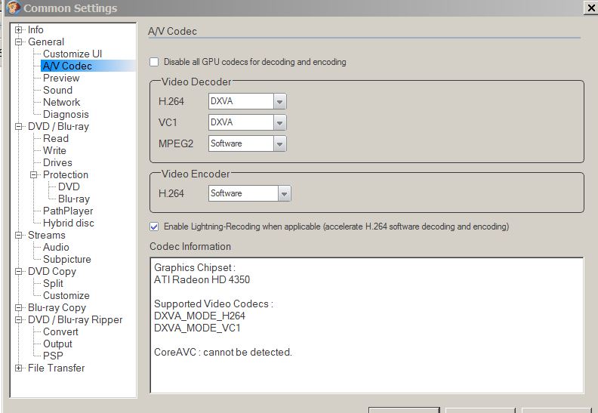Select Convert under DVD / Blu-ray Ripper
This screenshot has height=413, width=598.
pos(60,332)
